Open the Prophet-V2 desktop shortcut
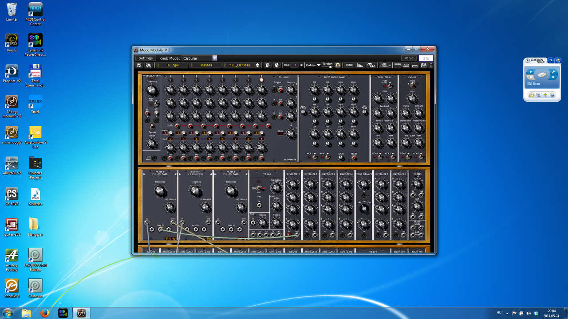 (x=12, y=74)
